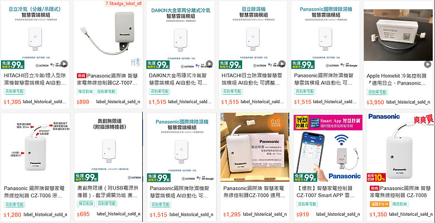Image resolution: width=435 pixels, height=223 pixels.
Task: Play video on HITACHI日立除濕機 product thumbnail
Action: coord(282,64)
